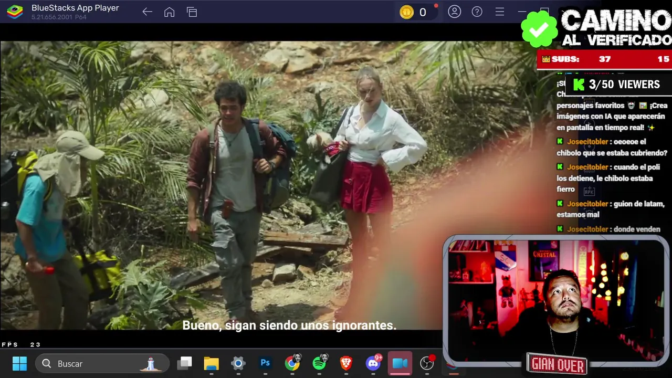Click chat message 'guion de latam, estamos mal'
Viewport: 672px width, 378px height.
(611, 209)
